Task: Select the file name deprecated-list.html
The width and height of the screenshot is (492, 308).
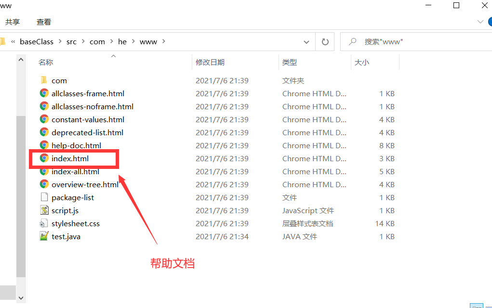Action: coord(88,132)
